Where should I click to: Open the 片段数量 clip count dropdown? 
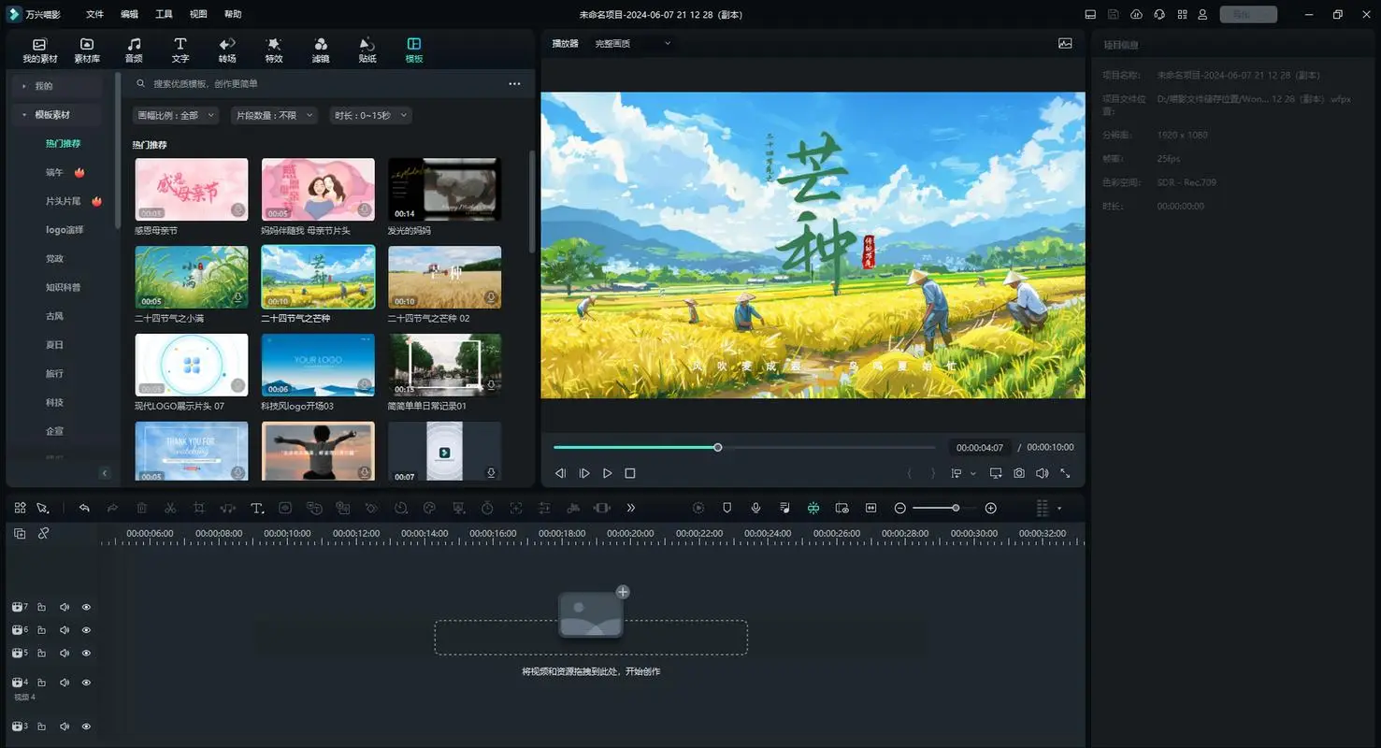click(x=273, y=115)
